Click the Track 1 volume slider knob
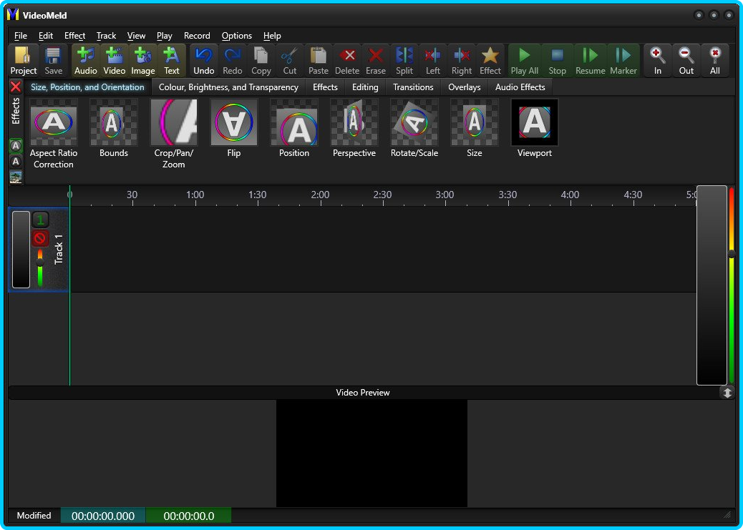This screenshot has height=530, width=743. (40, 262)
